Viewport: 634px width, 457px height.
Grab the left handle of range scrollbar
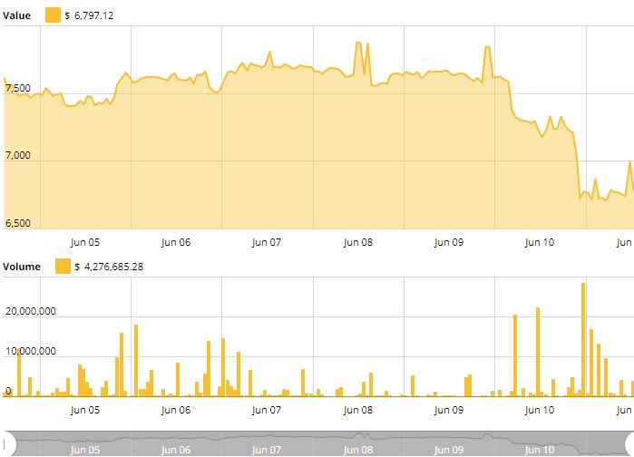7,442
